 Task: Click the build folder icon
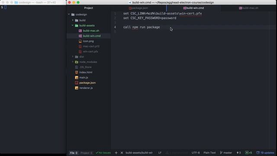click(x=77, y=20)
